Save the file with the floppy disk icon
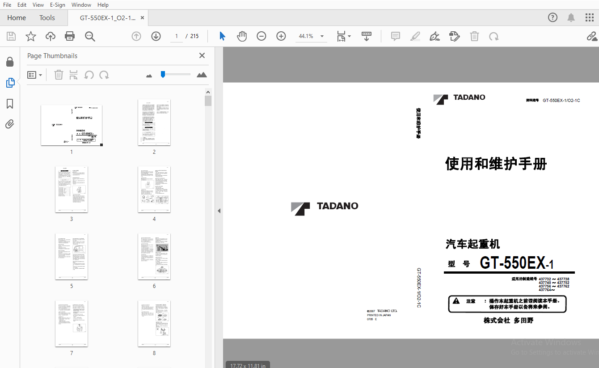The height and width of the screenshot is (368, 599). (x=11, y=36)
